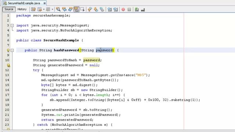
Task: Open the Back history dropdown arrow
Action: (44, 10)
